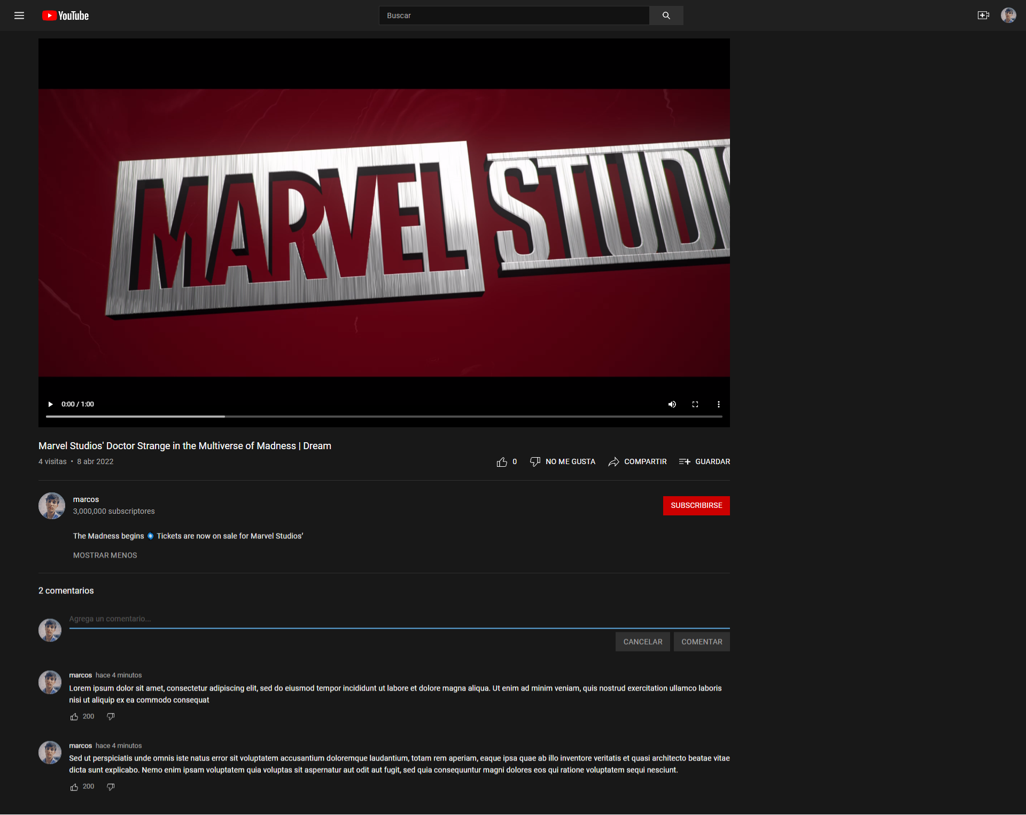Click GUARDAR save to playlist
This screenshot has height=815, width=1026.
704,461
